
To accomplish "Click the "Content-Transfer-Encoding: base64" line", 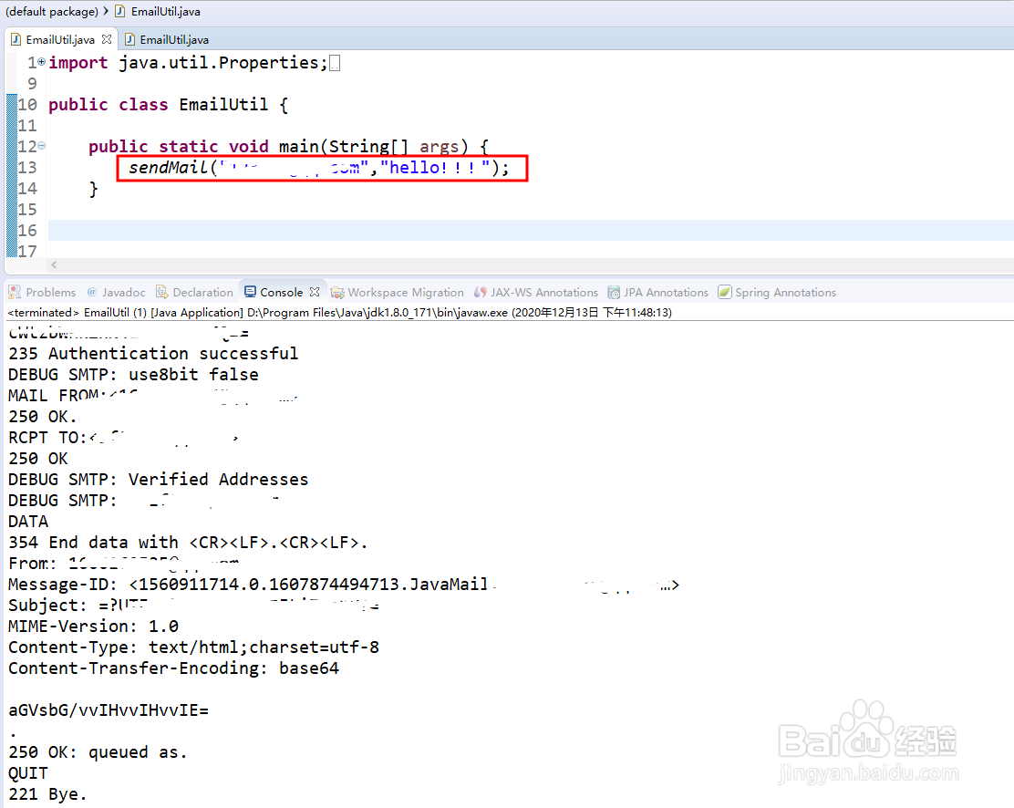I will (x=173, y=668).
